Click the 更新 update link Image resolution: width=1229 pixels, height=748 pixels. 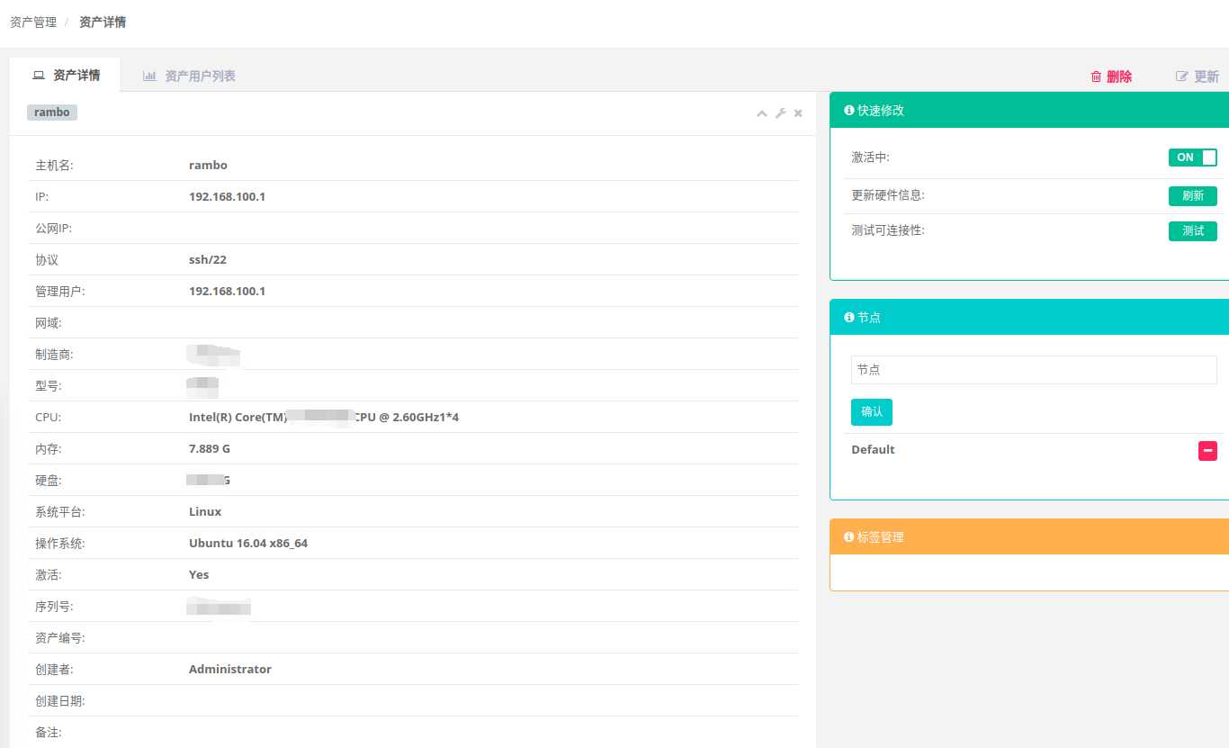1198,77
